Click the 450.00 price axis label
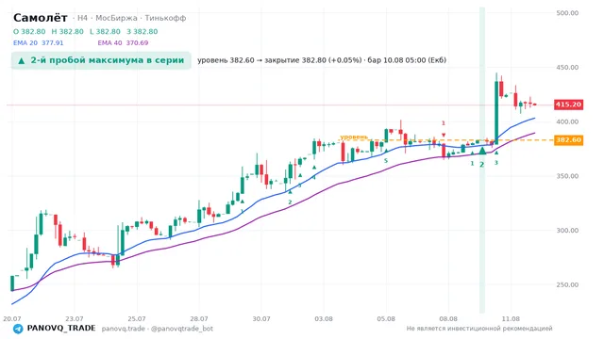This screenshot has width=604, height=339. tap(567, 67)
